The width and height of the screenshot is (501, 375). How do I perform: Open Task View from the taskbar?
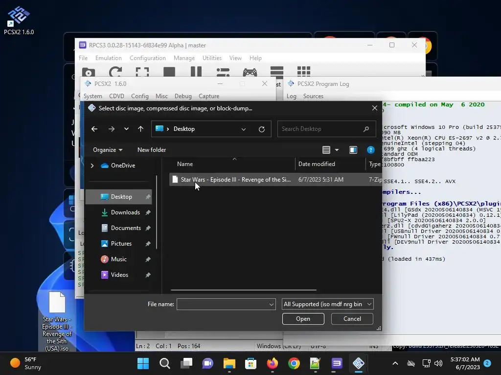pos(186,363)
